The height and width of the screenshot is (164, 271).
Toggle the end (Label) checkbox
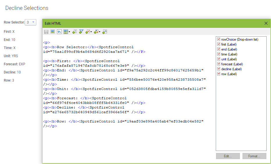click(x=219, y=49)
